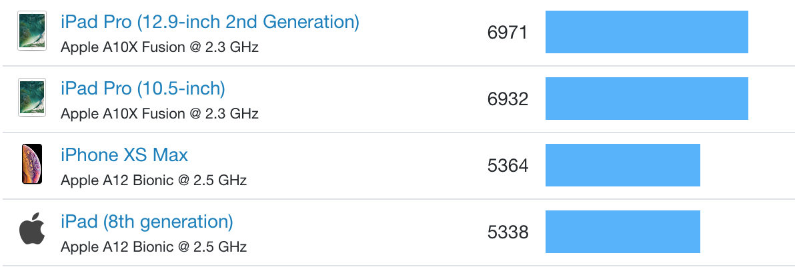
Task: Click processor text under iPad Pro 12.9-inch
Action: [x=159, y=48]
